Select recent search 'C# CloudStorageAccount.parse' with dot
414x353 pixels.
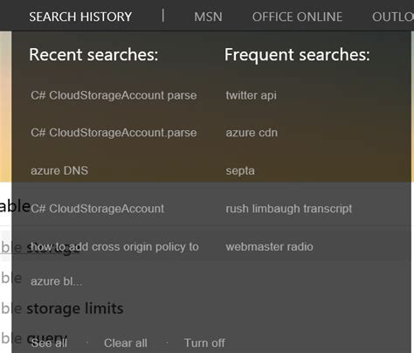click(114, 133)
